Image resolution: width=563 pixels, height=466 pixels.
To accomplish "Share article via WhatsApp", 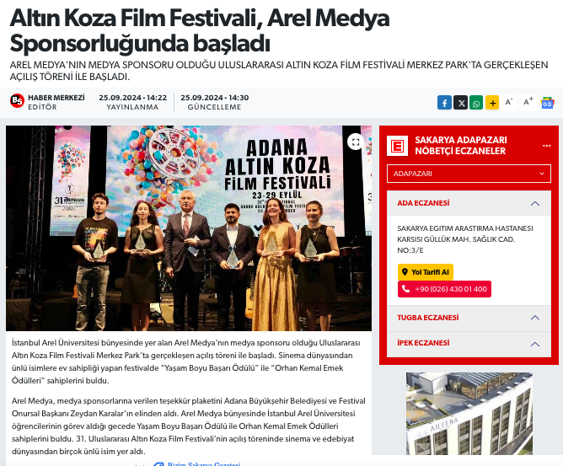I will point(476,103).
